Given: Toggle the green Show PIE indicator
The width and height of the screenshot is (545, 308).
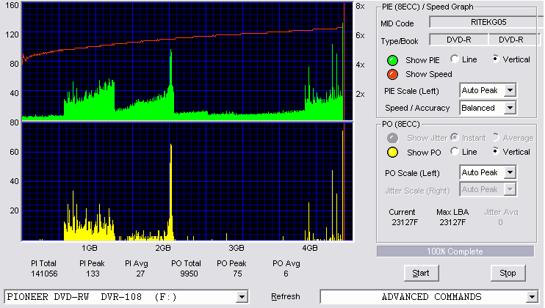Looking at the screenshot, I should click(392, 60).
